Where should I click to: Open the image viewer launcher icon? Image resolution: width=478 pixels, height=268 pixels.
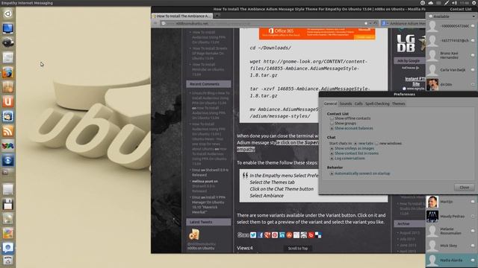click(x=7, y=234)
